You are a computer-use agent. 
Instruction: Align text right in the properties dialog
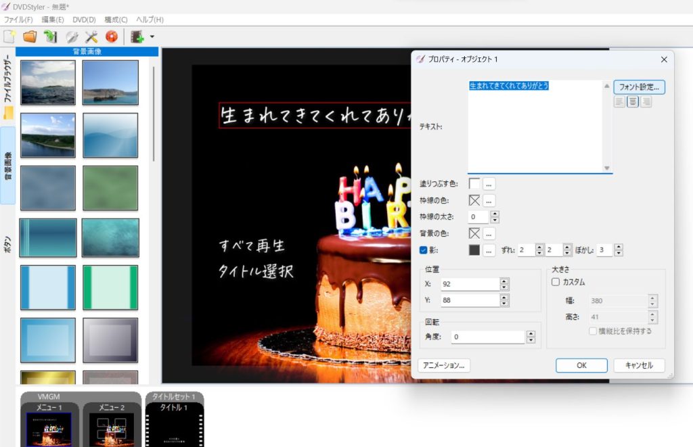click(646, 102)
